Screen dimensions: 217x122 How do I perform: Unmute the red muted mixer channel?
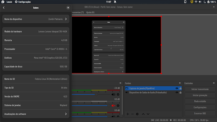pos(113,106)
